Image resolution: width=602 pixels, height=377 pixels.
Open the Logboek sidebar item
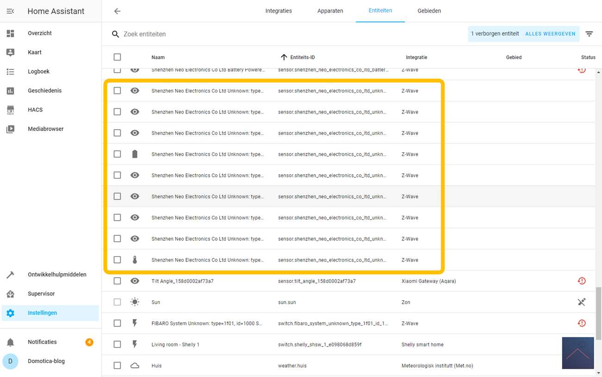pyautogui.click(x=38, y=72)
